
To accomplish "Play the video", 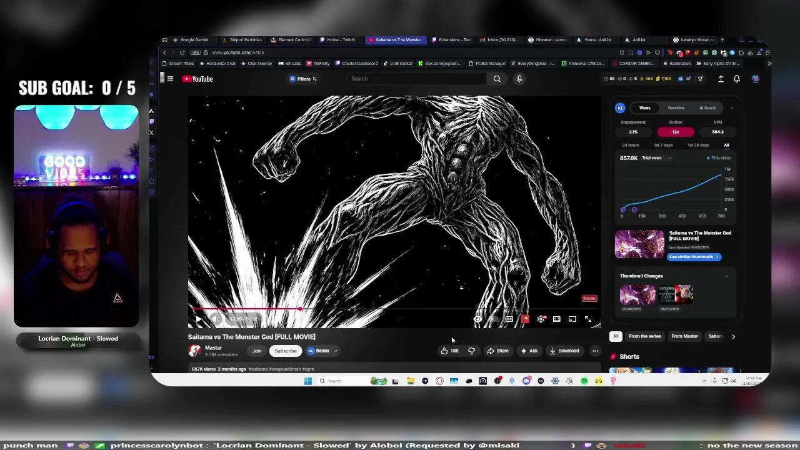I will [x=199, y=319].
